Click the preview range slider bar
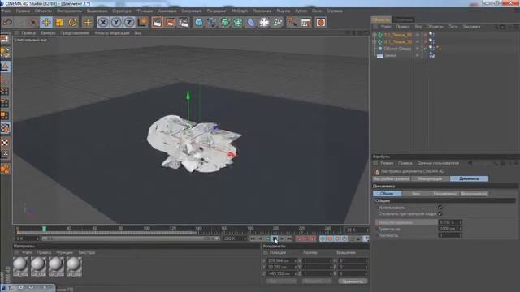This screenshot has width=520, height=292. 131,238
